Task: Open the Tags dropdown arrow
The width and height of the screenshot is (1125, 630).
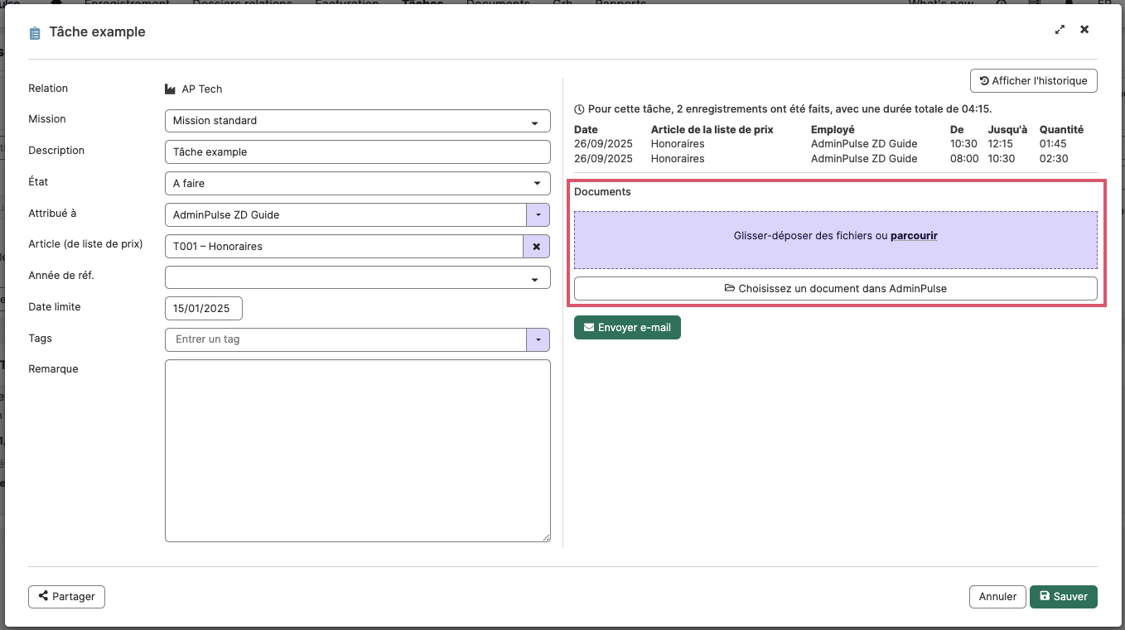Action: pyautogui.click(x=538, y=339)
